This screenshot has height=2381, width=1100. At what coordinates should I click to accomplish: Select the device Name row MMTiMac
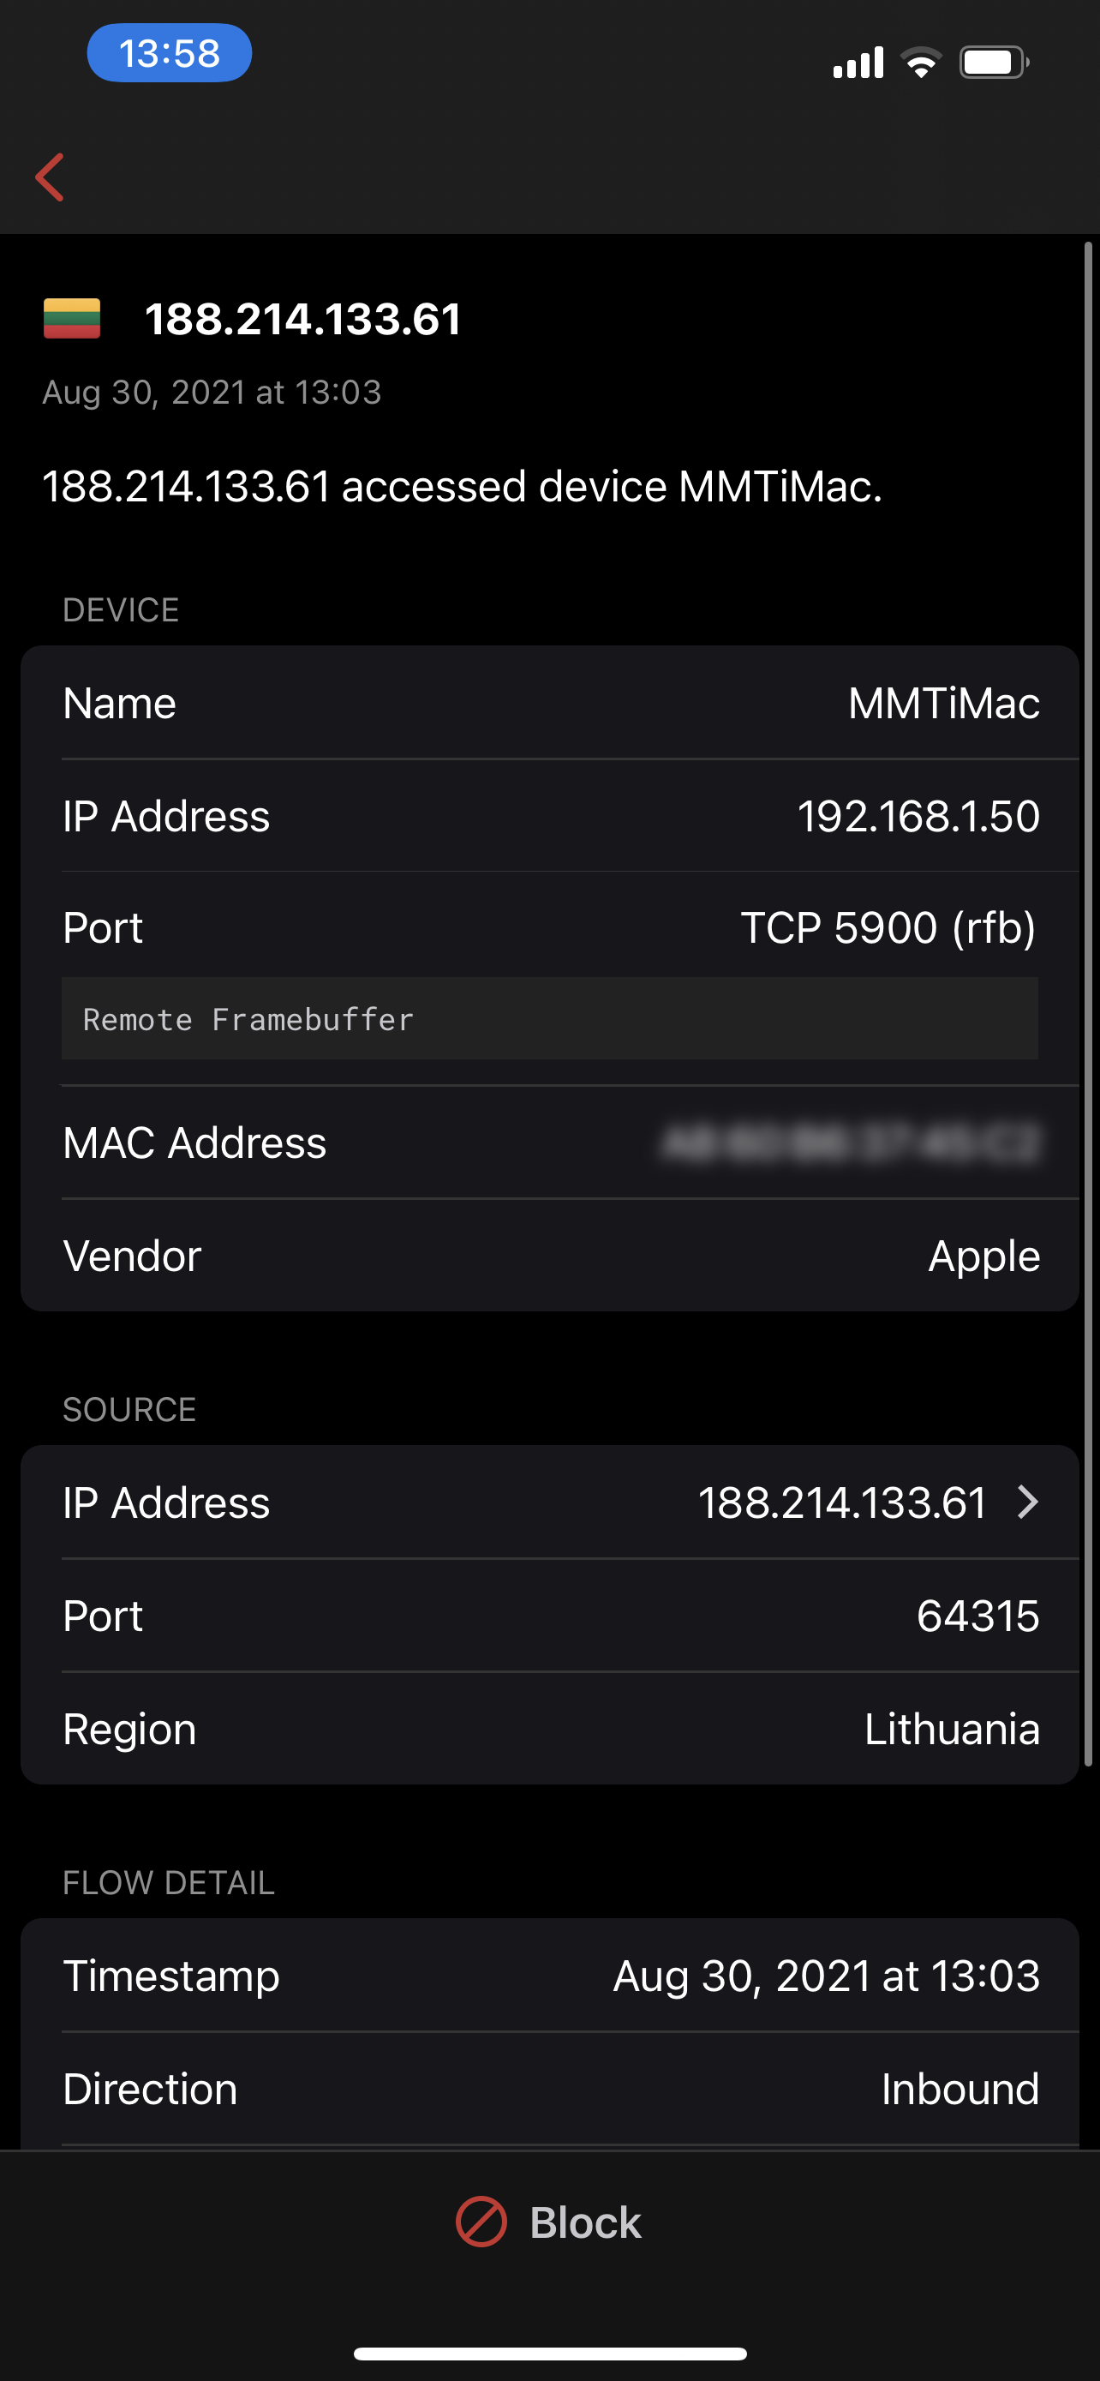point(551,704)
